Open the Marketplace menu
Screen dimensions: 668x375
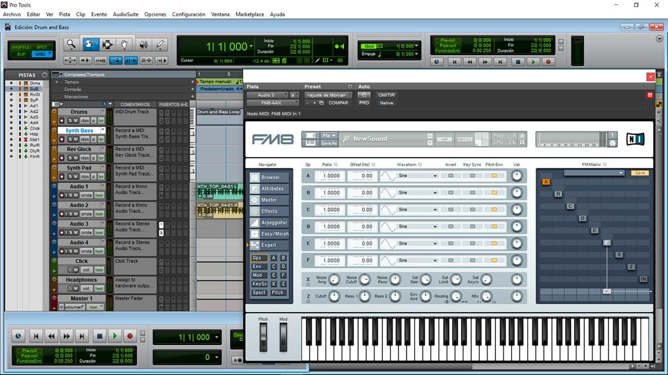point(250,14)
